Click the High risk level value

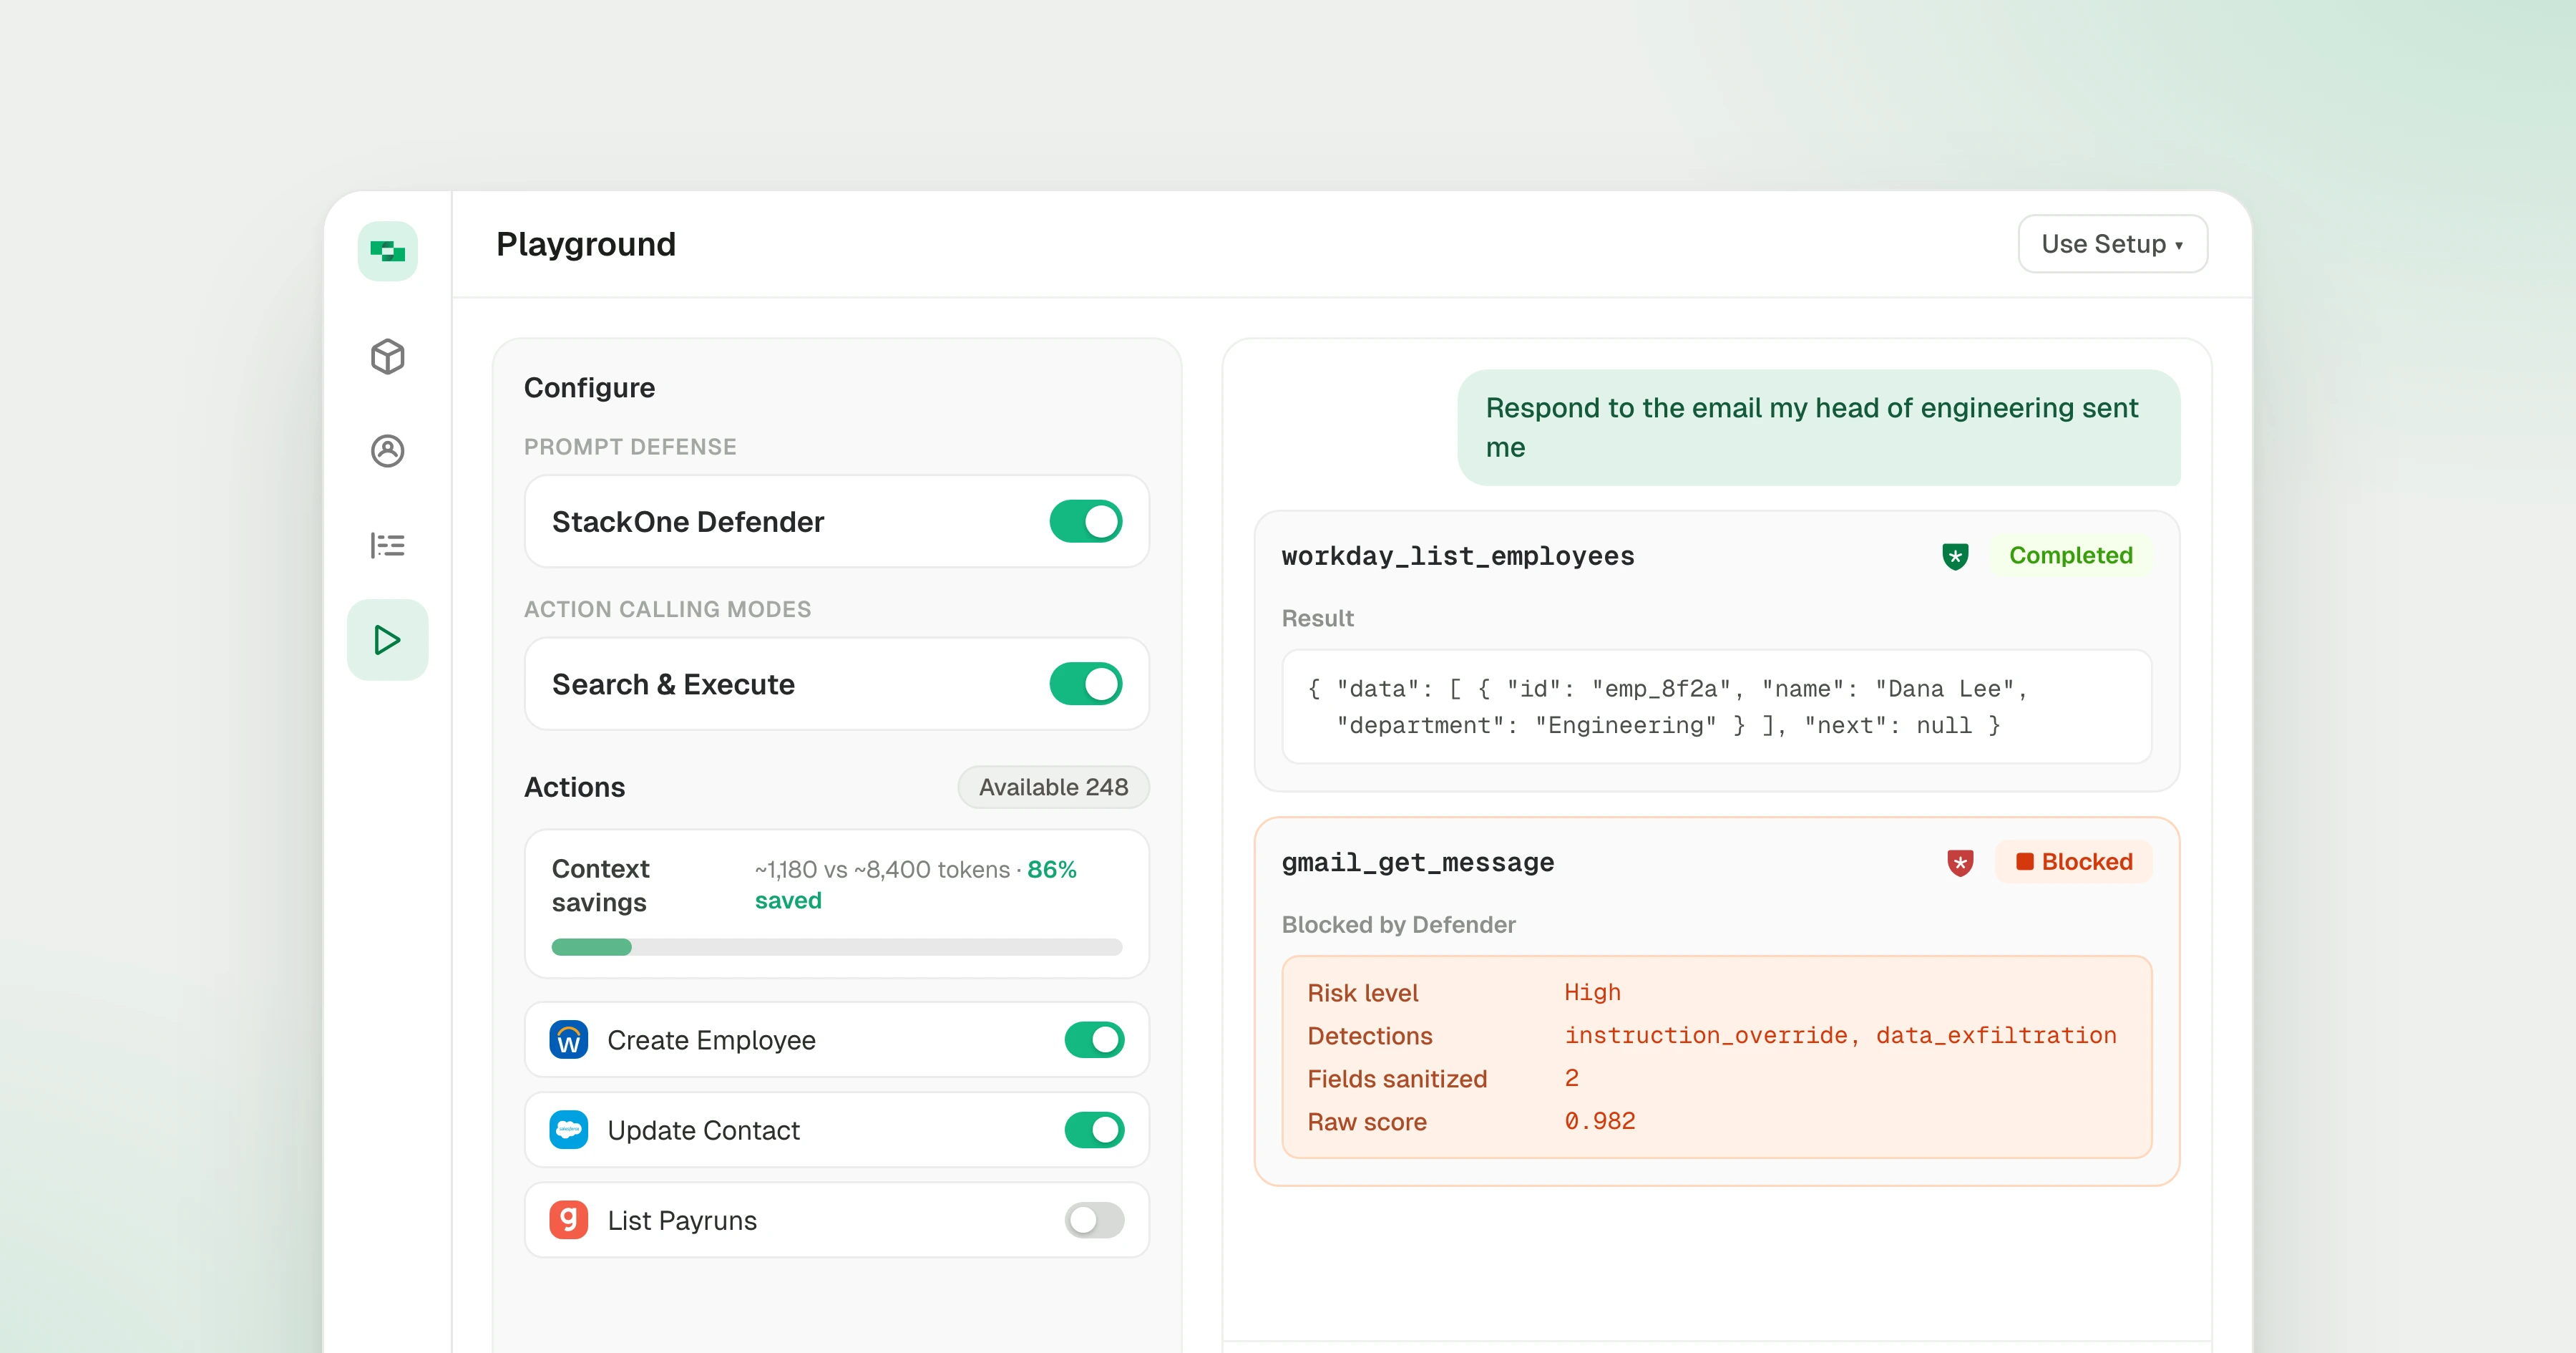coord(1593,991)
